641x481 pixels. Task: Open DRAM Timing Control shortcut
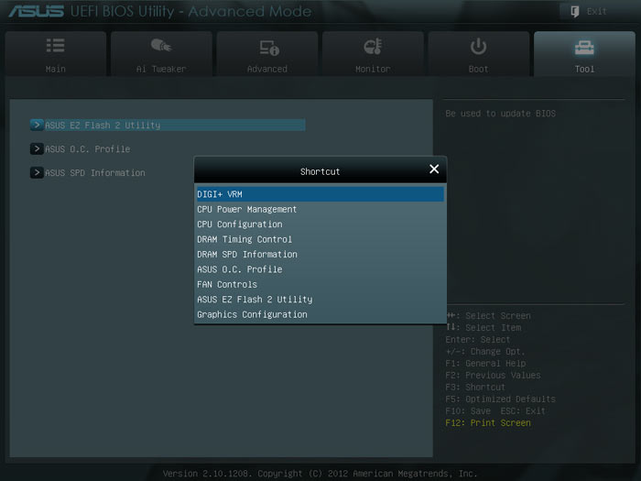320,239
